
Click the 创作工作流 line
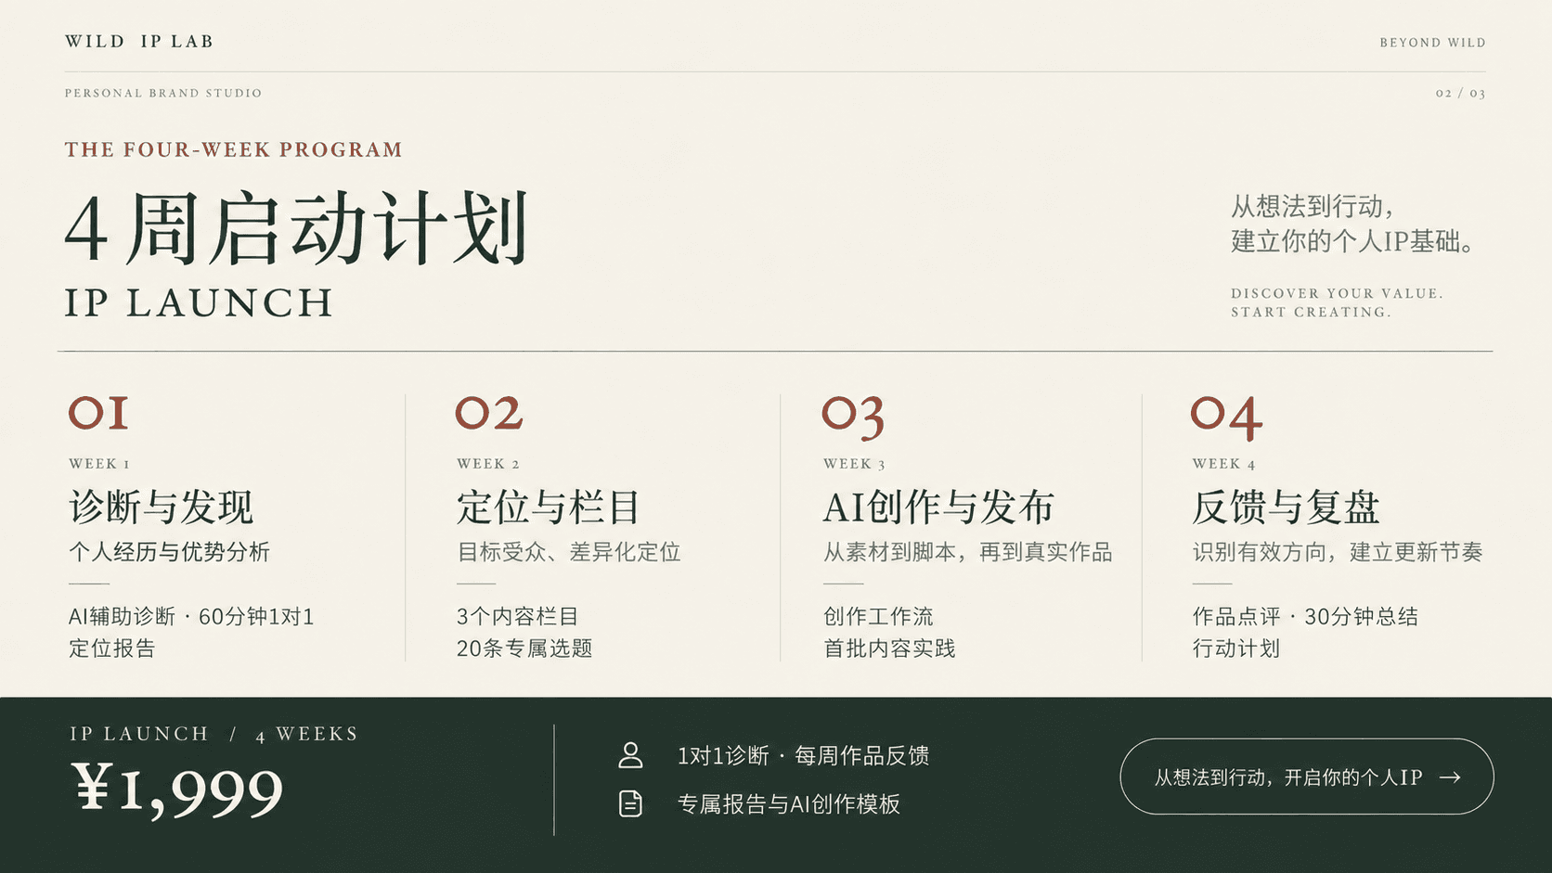tap(878, 617)
